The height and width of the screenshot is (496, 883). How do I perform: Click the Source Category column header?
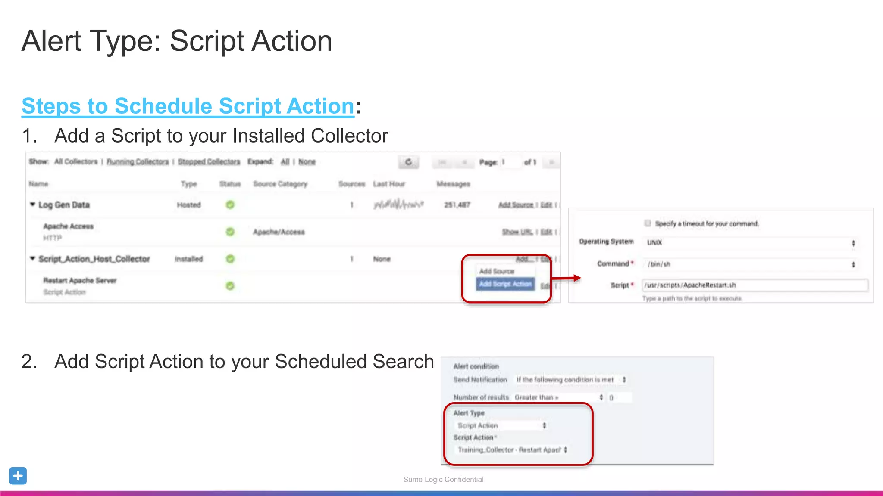pyautogui.click(x=280, y=184)
